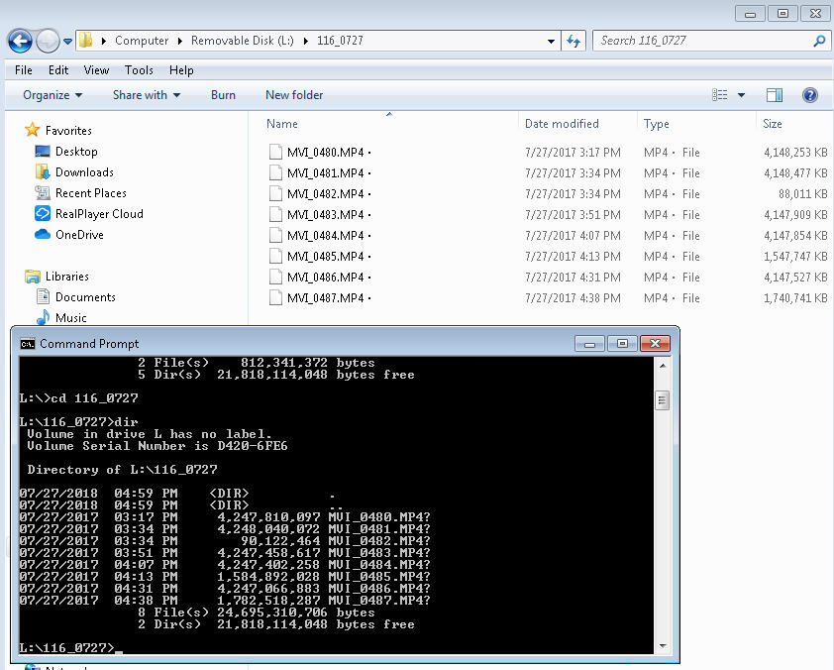The height and width of the screenshot is (670, 834).
Task: Click the Command Prompt scrollbar thumb
Action: coord(663,400)
